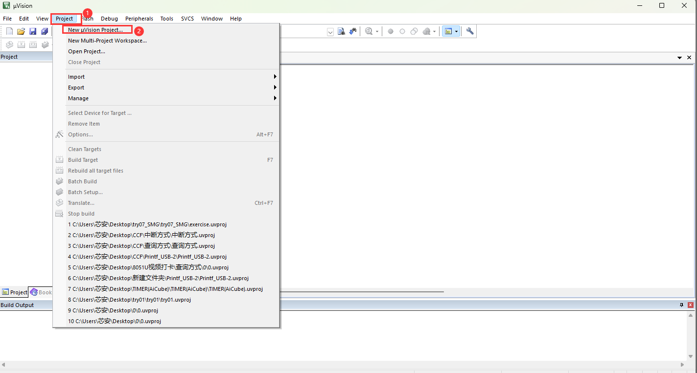Open the View menu
Screen dimensions: 697x373
[42, 19]
